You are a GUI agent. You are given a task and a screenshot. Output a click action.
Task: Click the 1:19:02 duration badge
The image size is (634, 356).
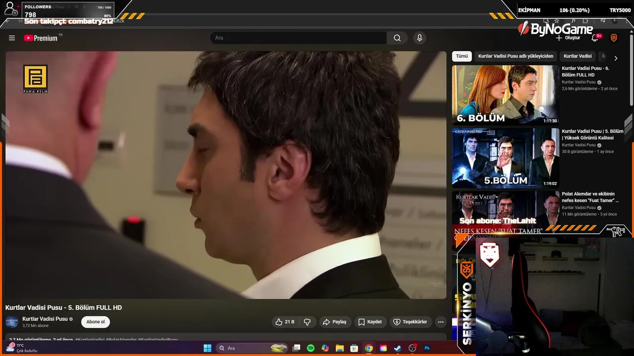pyautogui.click(x=550, y=183)
